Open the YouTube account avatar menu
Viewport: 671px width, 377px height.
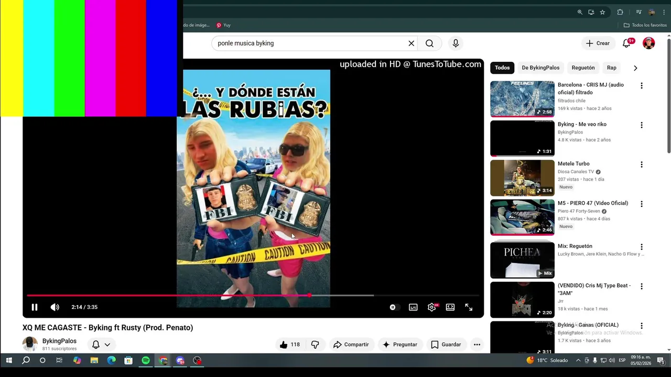pyautogui.click(x=649, y=43)
